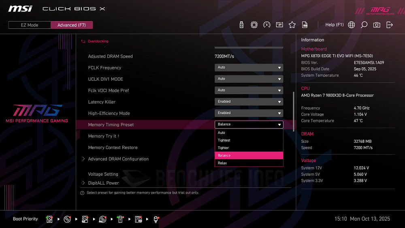Open favorites with the star icon
Viewport: 405px width, 228px height.
pos(292,25)
